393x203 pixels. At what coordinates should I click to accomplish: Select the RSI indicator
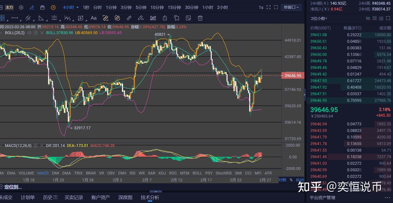pos(132,173)
